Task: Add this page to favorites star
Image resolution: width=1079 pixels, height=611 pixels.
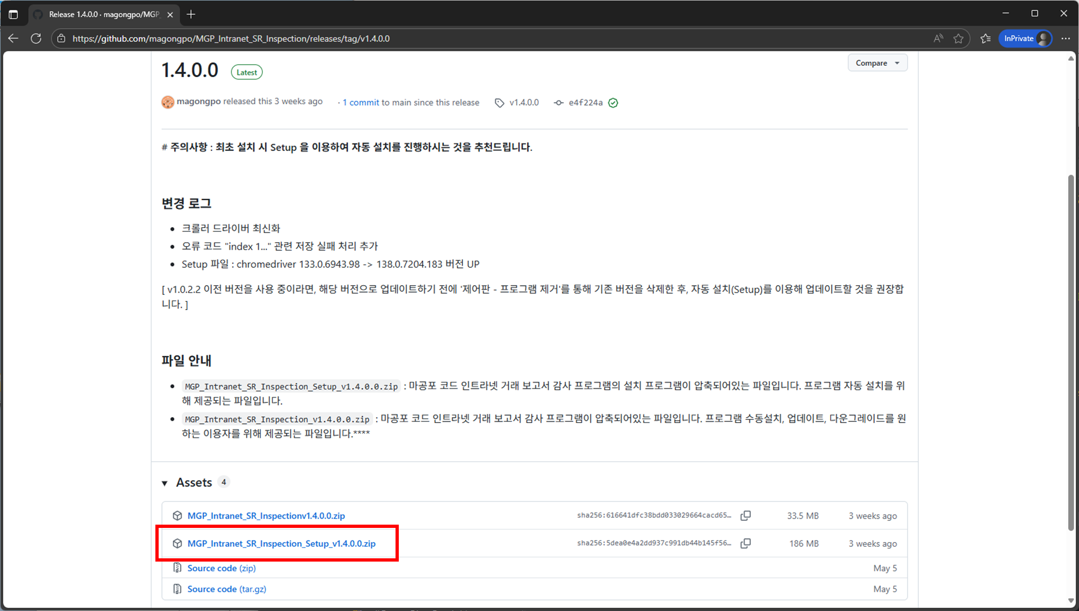Action: click(958, 39)
